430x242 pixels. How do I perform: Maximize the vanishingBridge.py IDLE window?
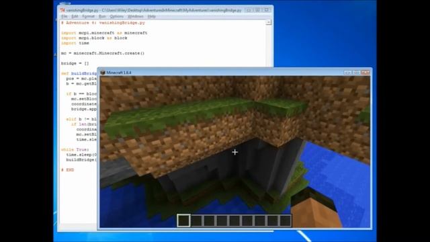(257, 10)
